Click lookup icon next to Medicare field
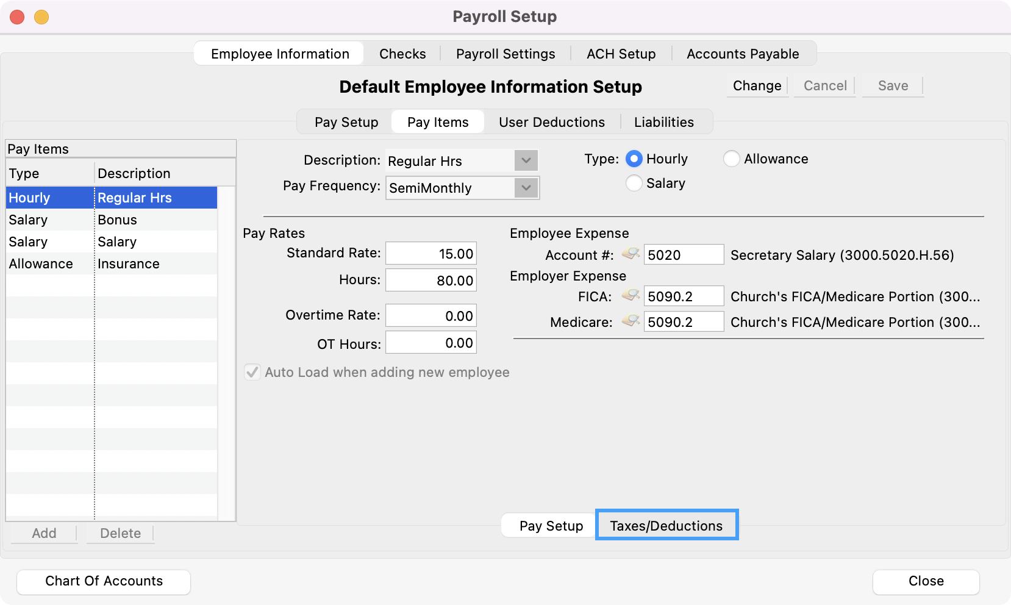 click(x=631, y=321)
